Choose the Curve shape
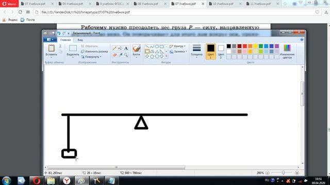This screenshot has width=330, height=185. 152,47
